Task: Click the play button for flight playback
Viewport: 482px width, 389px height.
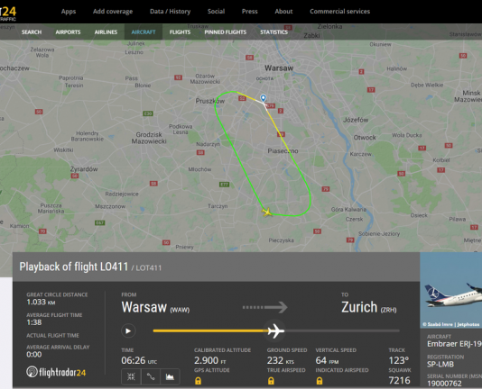Action: click(x=128, y=331)
